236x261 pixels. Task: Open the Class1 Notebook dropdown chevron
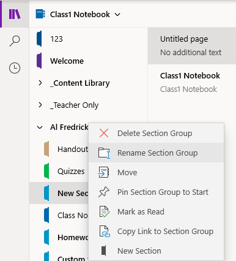pos(117,15)
